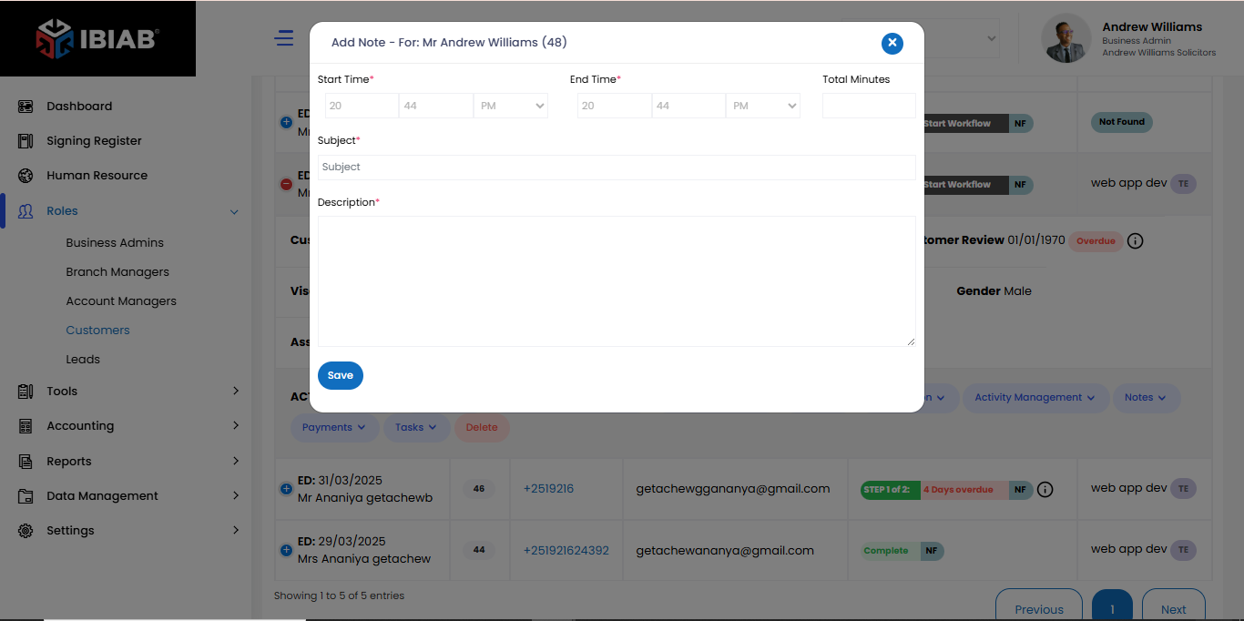Open Business Admins menu item
Image resolution: width=1244 pixels, height=621 pixels.
pos(115,243)
